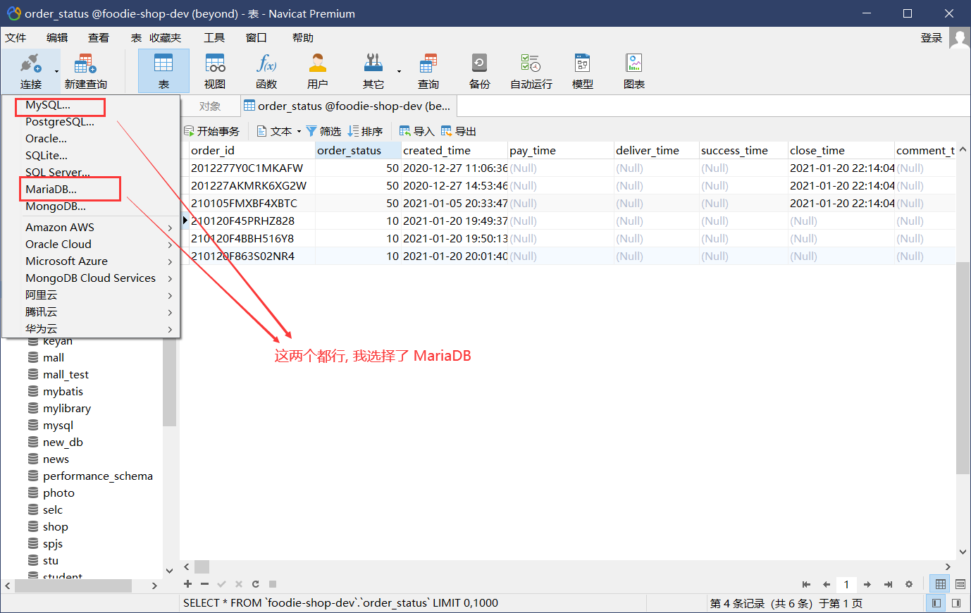Expand the 阿里云 submenu
The height and width of the screenshot is (613, 971).
[170, 295]
